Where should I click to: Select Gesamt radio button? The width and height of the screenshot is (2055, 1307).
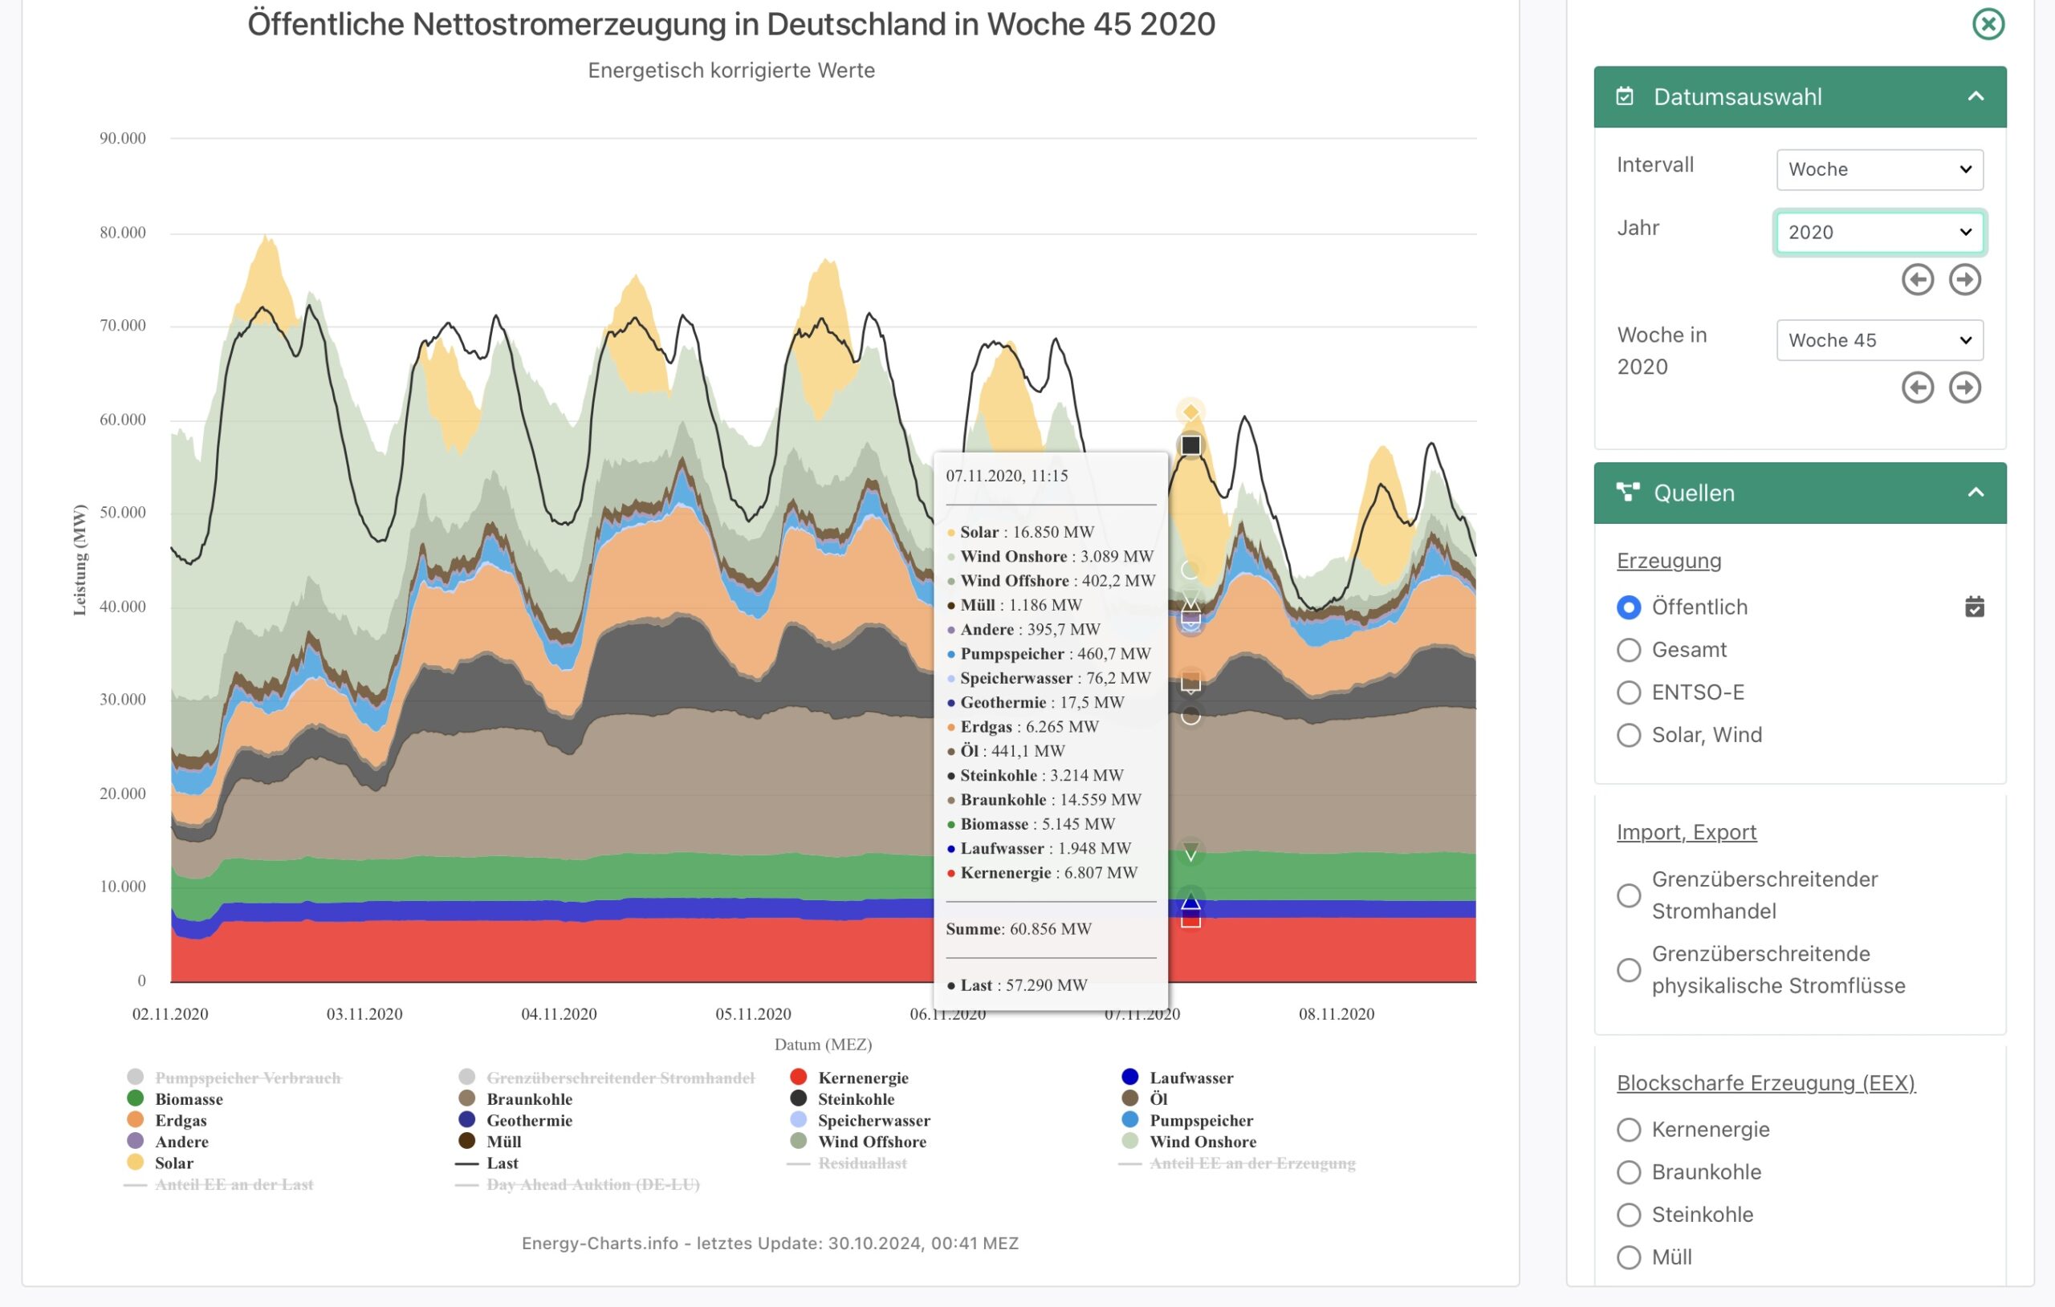1628,650
